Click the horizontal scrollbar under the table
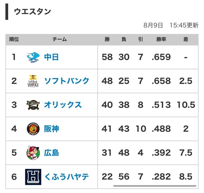The height and width of the screenshot is (193, 204). 155,186
